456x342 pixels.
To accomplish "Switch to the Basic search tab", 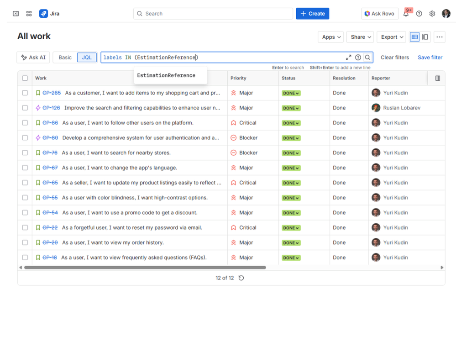I will point(65,57).
